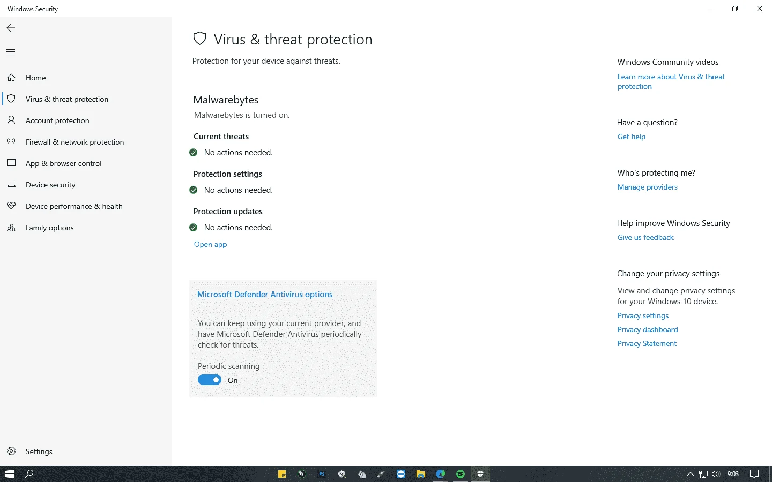Open the Manage providers link
772x482 pixels.
click(x=647, y=187)
